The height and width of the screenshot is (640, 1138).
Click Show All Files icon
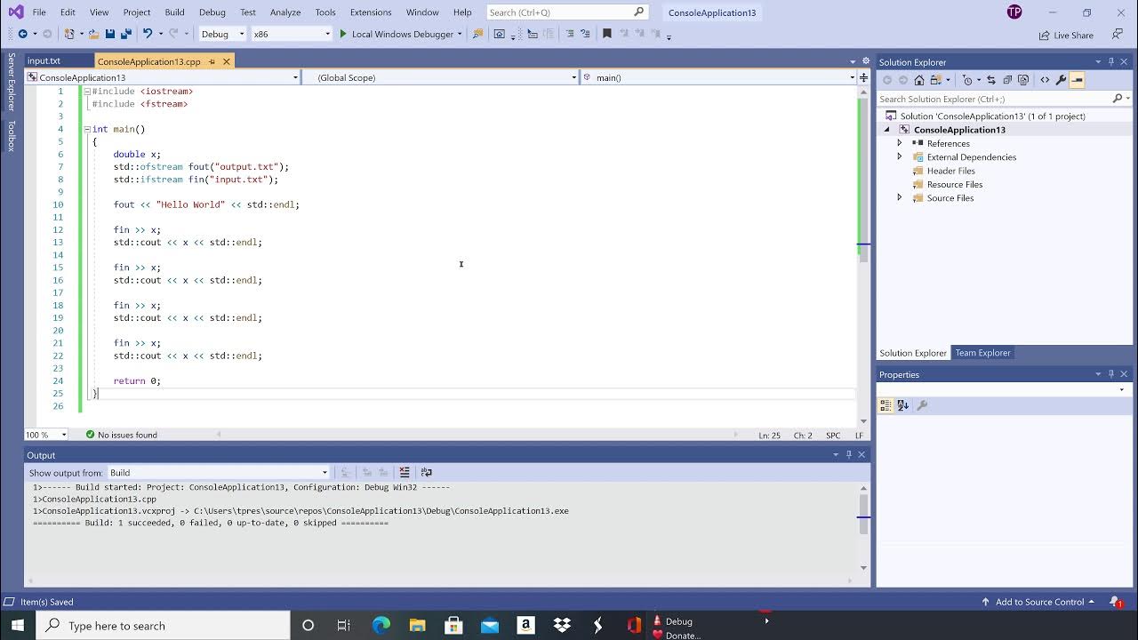[x=1023, y=80]
